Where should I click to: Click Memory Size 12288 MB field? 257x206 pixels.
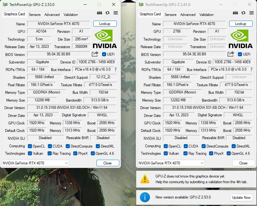42,100
